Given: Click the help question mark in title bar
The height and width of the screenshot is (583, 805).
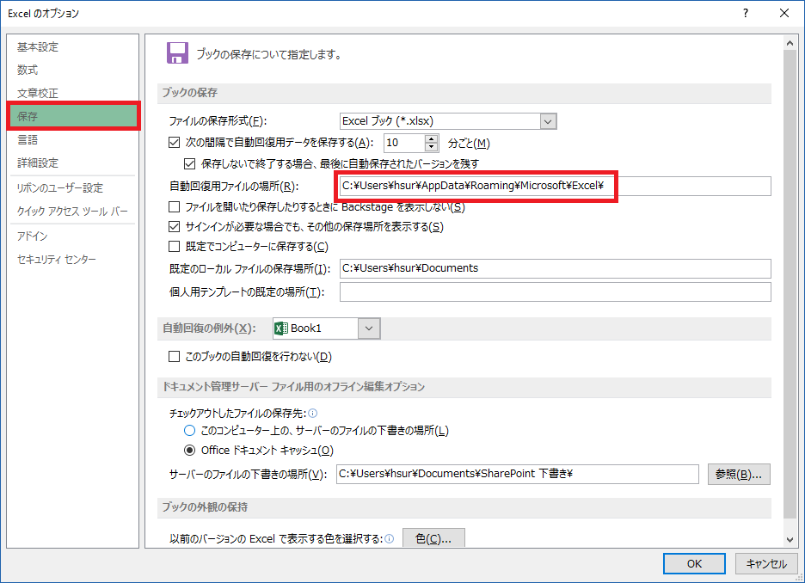Looking at the screenshot, I should (745, 13).
